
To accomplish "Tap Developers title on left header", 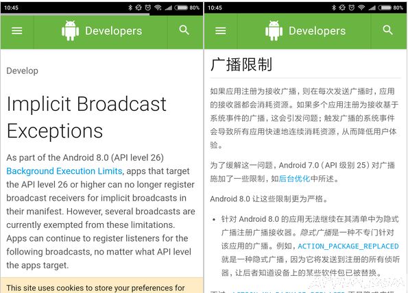I will (x=114, y=31).
